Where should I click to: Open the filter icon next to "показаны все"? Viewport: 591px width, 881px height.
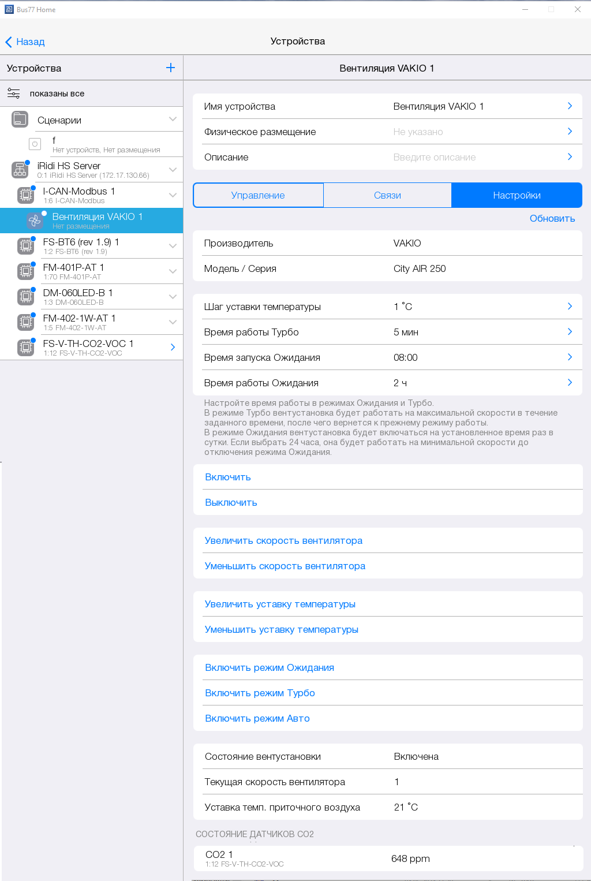click(13, 93)
